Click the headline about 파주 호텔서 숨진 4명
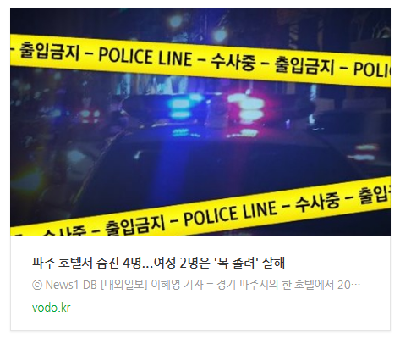The width and height of the screenshot is (400, 344). (158, 263)
